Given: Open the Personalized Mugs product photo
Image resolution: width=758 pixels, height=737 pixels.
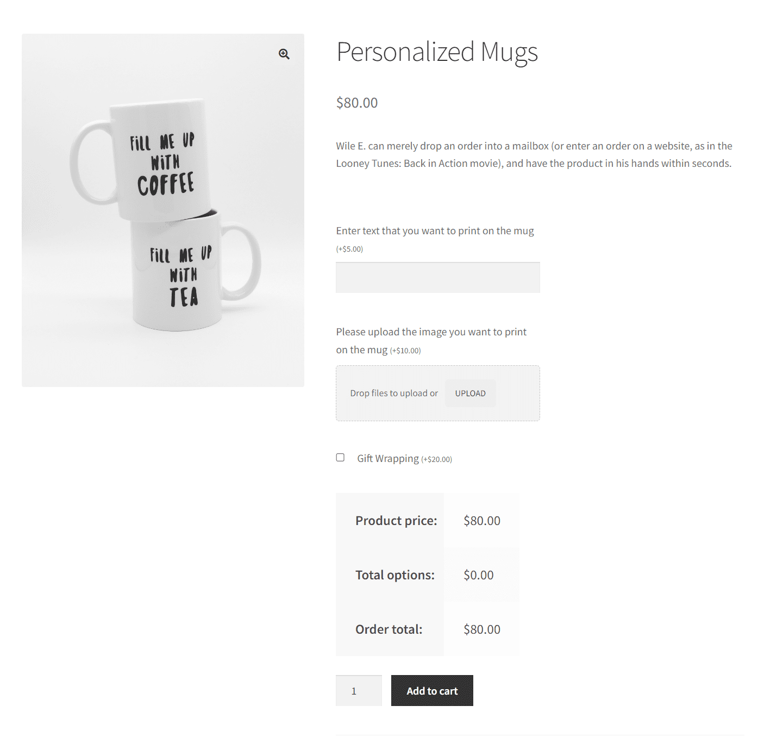Looking at the screenshot, I should pyautogui.click(x=163, y=210).
